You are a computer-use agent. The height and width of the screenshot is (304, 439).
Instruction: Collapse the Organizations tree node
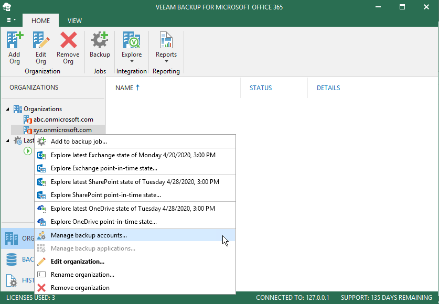8,109
